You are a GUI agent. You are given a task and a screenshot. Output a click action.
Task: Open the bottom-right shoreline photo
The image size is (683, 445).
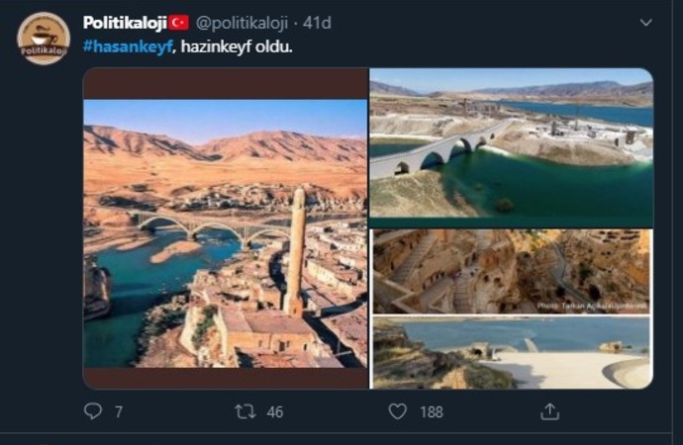511,353
